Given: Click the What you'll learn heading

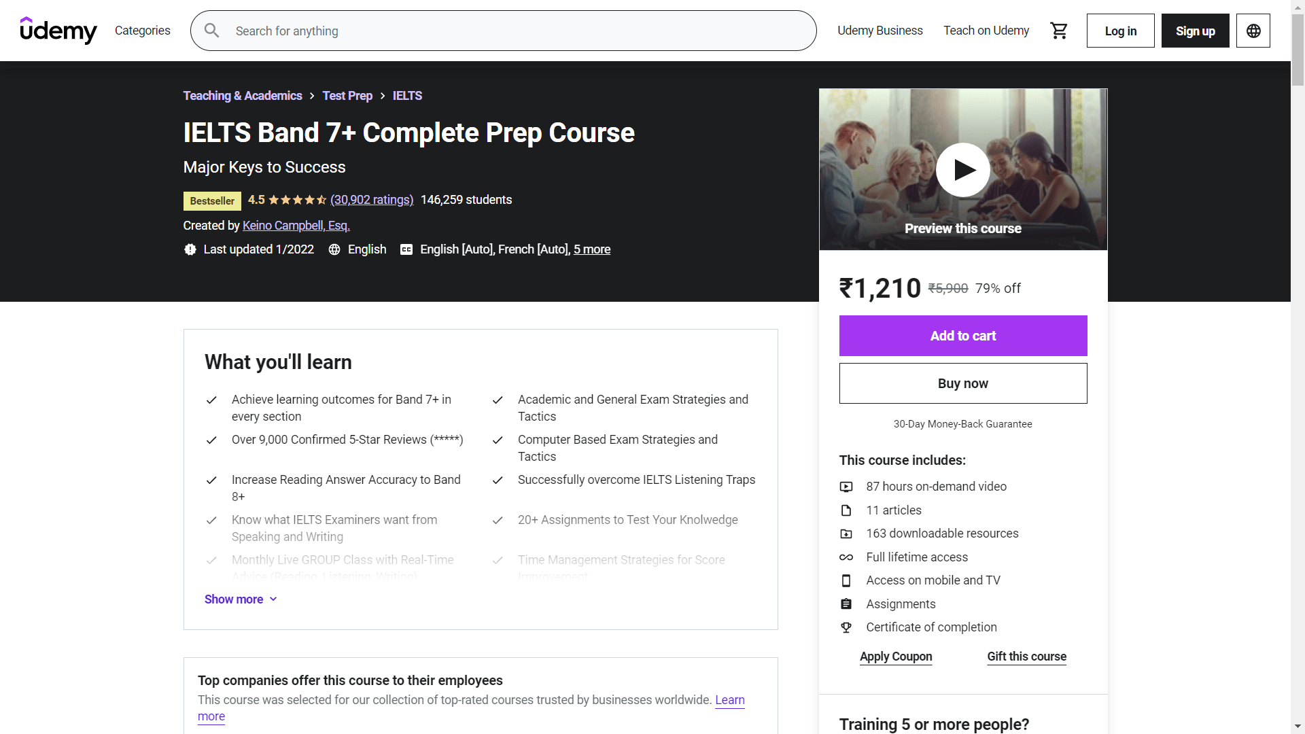Looking at the screenshot, I should pos(278,362).
